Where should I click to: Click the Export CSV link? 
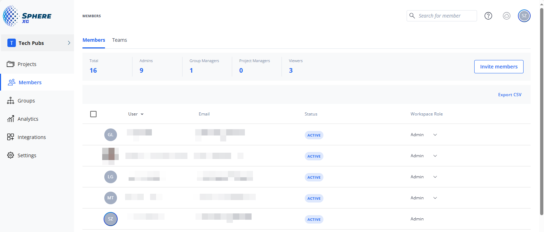coord(509,95)
